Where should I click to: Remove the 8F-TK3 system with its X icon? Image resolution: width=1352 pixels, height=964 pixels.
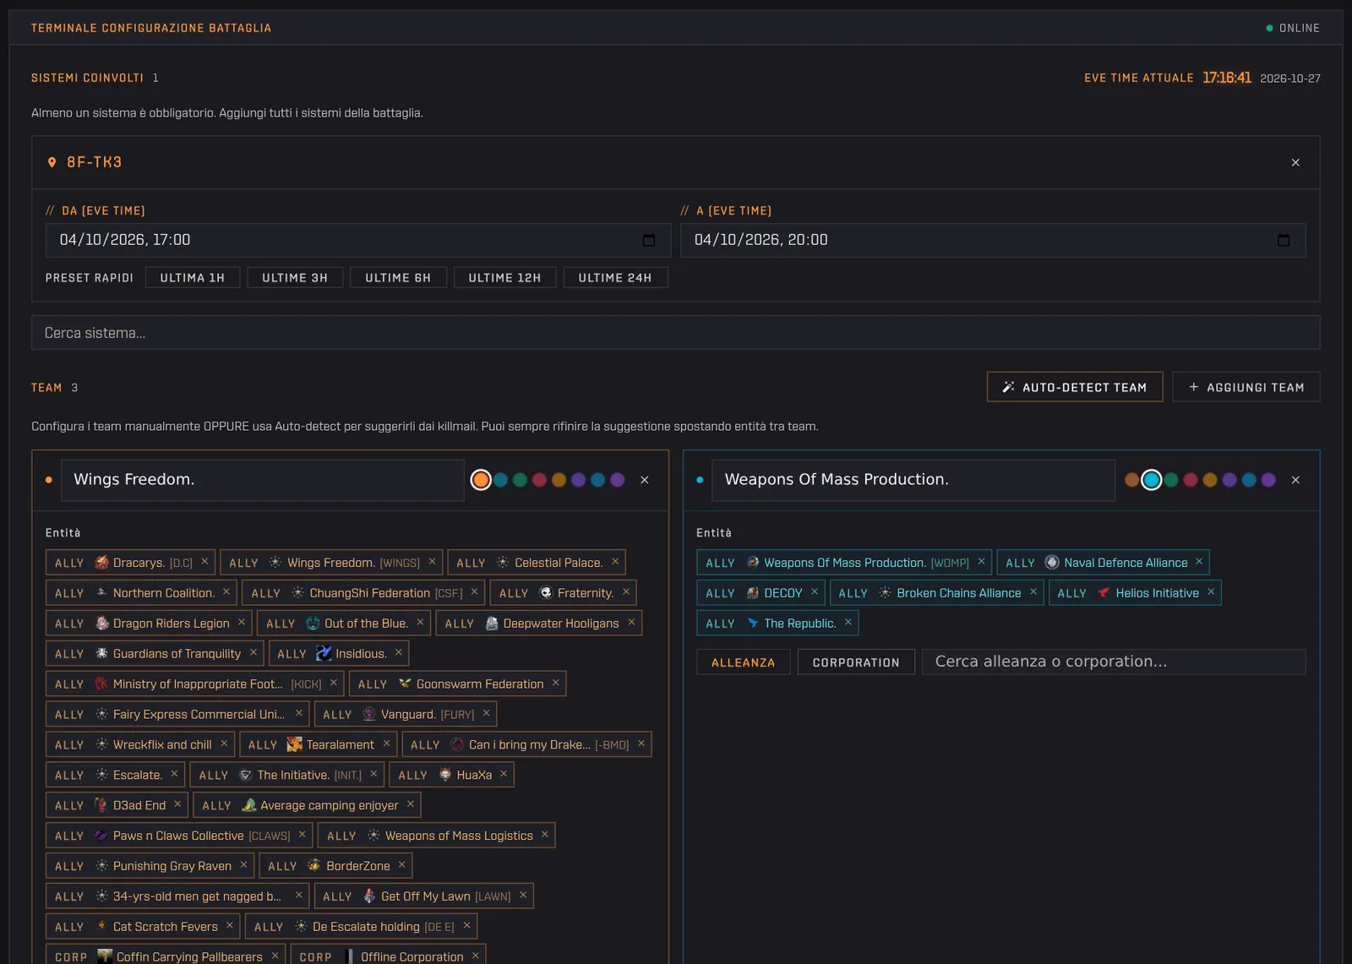pyautogui.click(x=1295, y=162)
